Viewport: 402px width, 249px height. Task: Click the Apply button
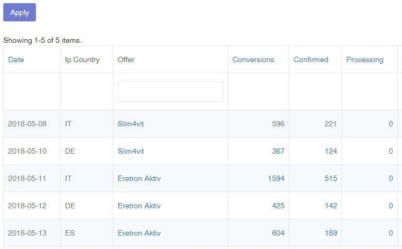pos(19,12)
